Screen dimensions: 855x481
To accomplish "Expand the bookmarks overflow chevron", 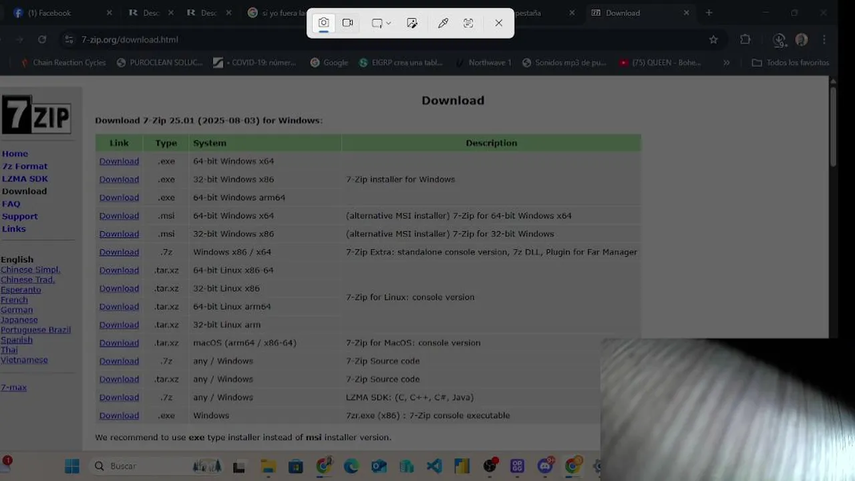I will 726,63.
